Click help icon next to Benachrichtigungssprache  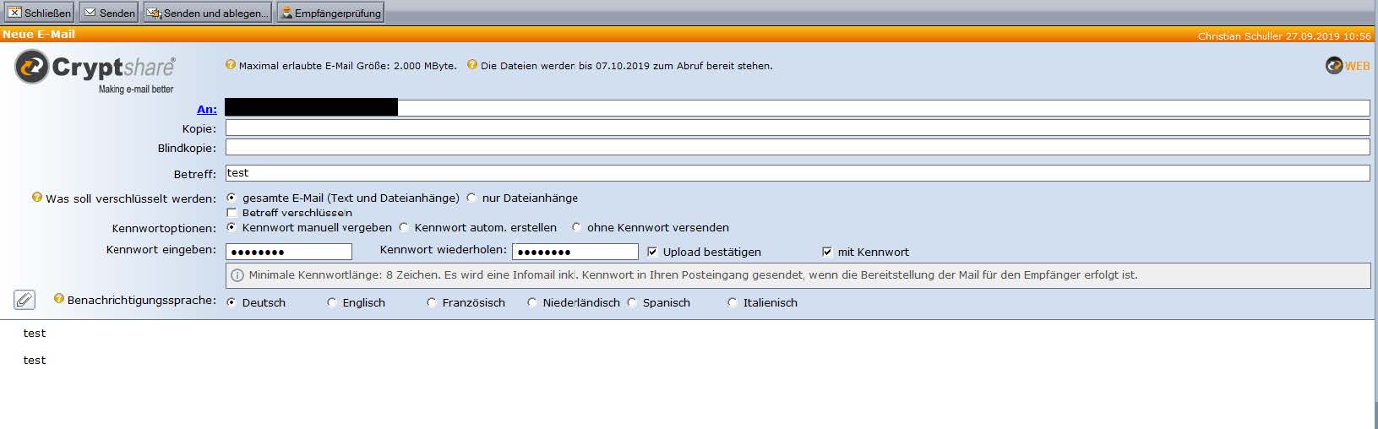point(59,299)
